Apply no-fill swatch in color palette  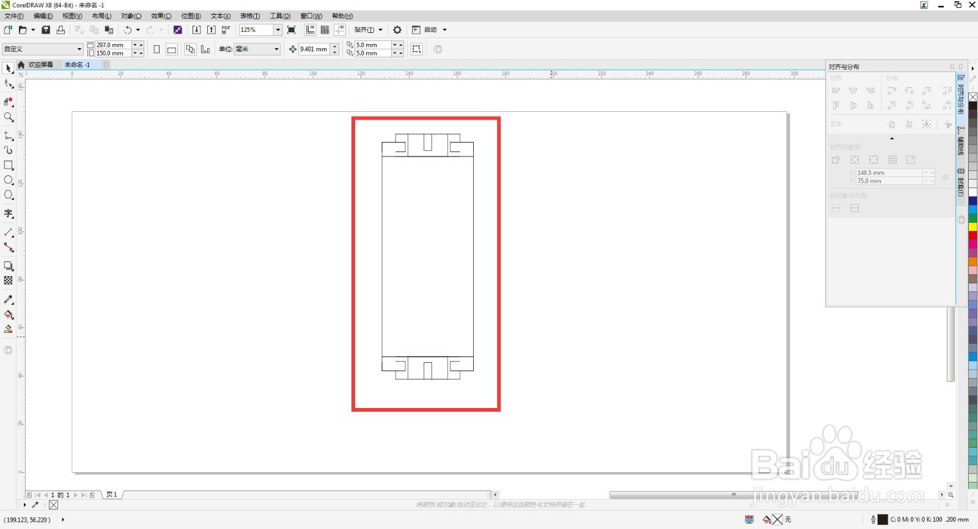point(972,97)
